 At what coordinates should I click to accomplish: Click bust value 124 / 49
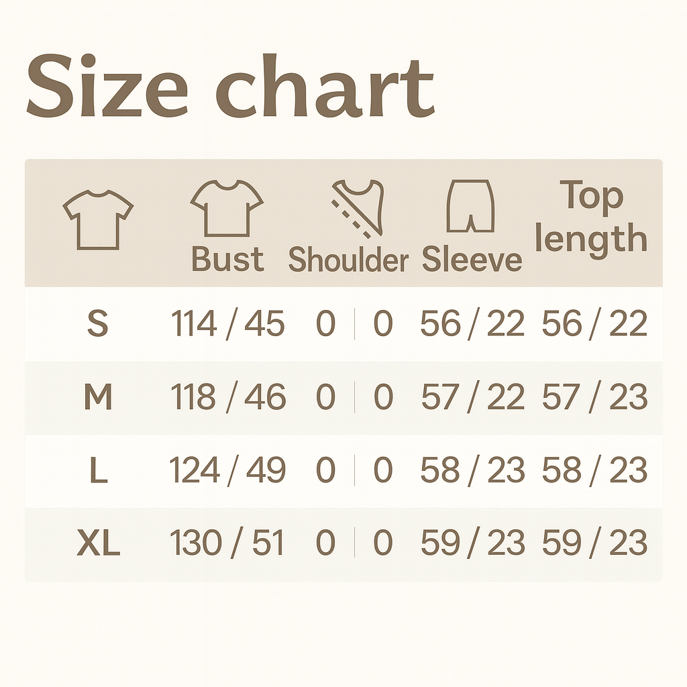pos(227,471)
